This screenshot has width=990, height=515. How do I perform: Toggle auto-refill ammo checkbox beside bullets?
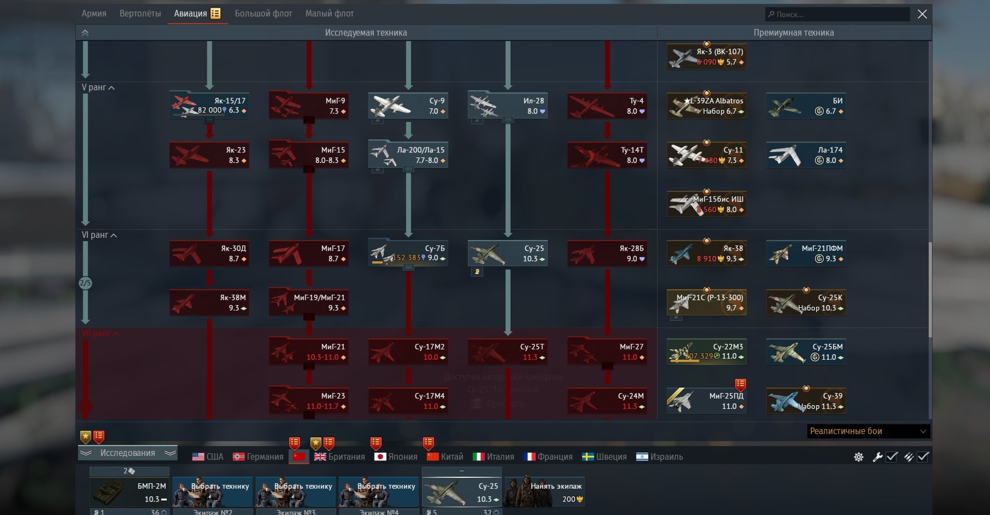[x=923, y=457]
